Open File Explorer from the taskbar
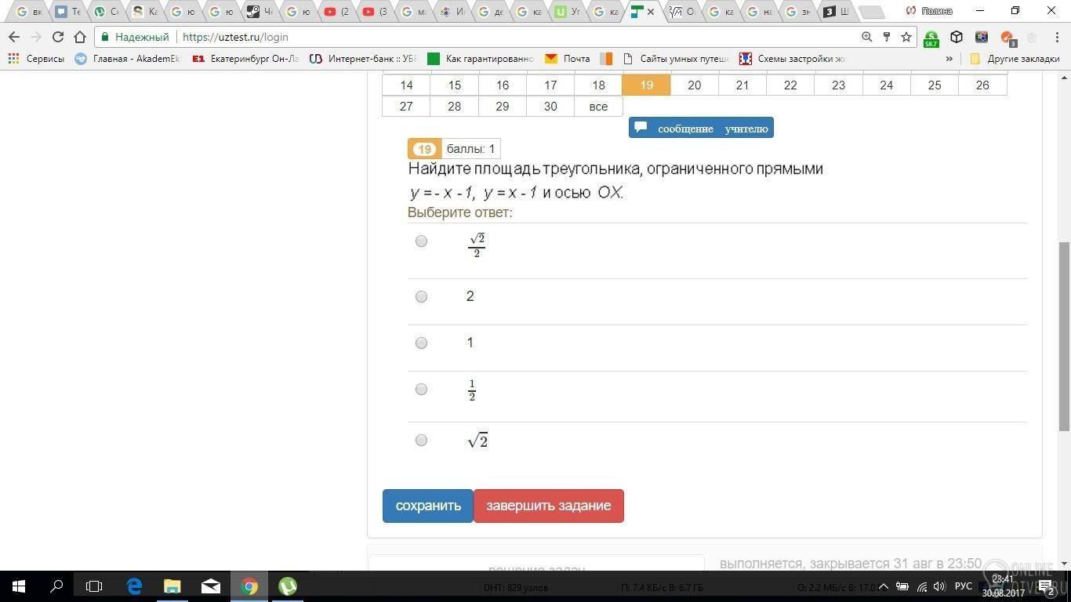The height and width of the screenshot is (602, 1071). [172, 586]
